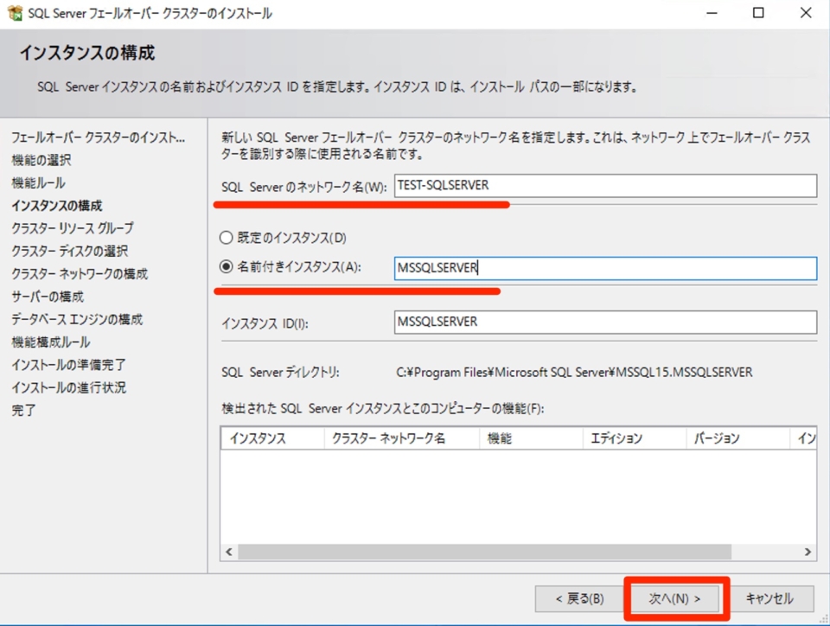Click the left scroll arrow of instance list
Viewport: 830px width, 626px height.
(229, 552)
